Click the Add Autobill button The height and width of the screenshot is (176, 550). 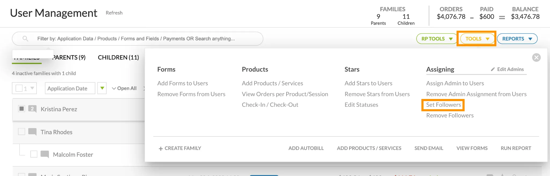click(306, 148)
